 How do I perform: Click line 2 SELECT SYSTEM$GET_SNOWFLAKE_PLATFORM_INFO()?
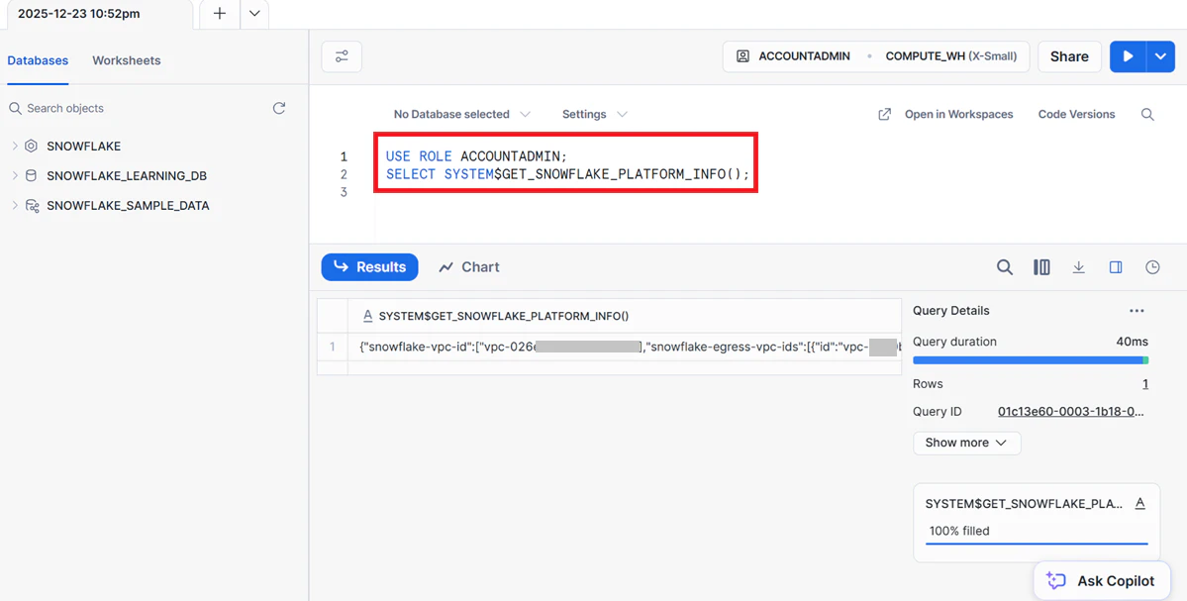[568, 175]
